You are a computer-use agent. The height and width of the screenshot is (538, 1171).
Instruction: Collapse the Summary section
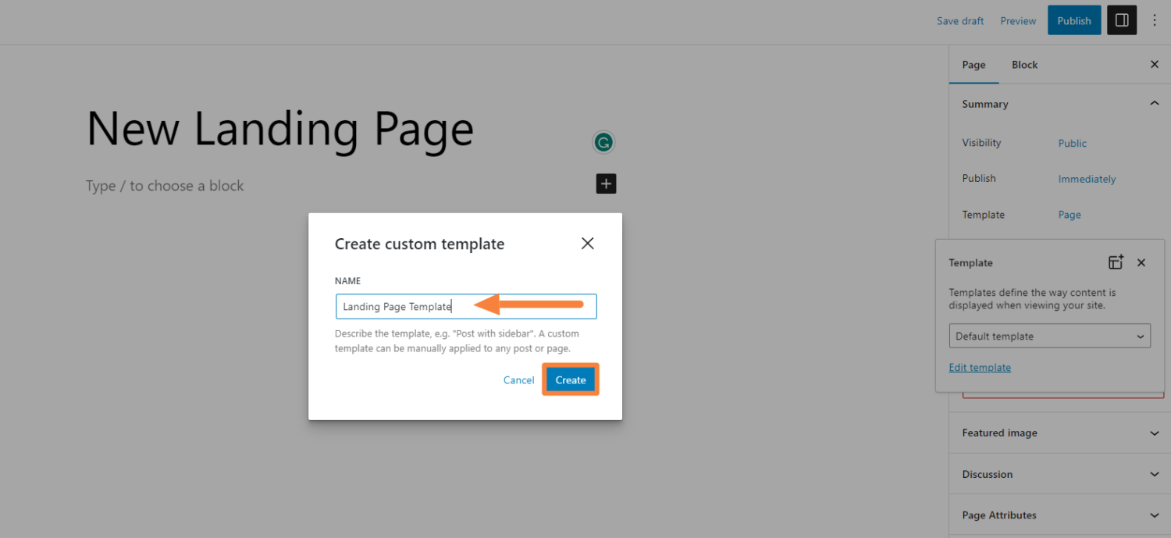[x=1059, y=104]
